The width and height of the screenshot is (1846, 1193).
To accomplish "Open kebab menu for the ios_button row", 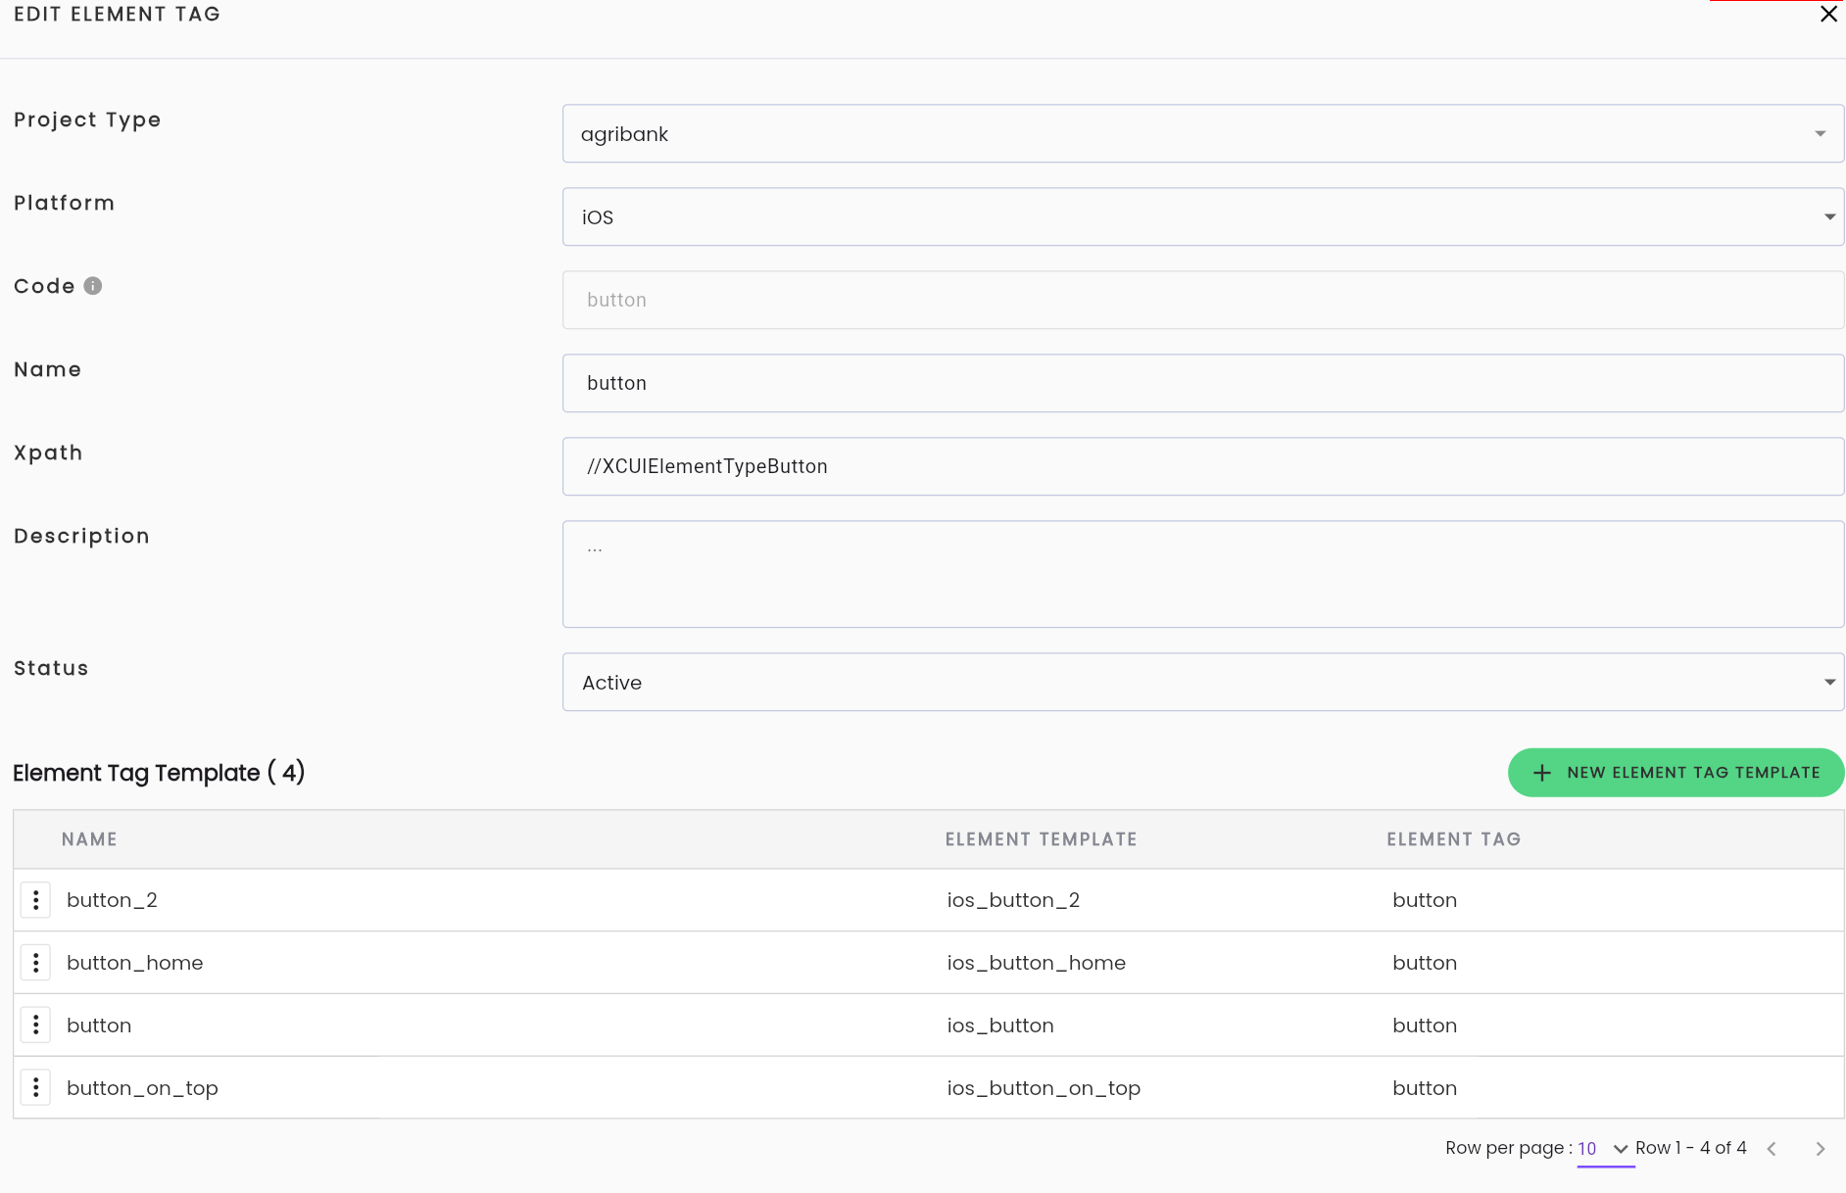I will coord(36,1026).
